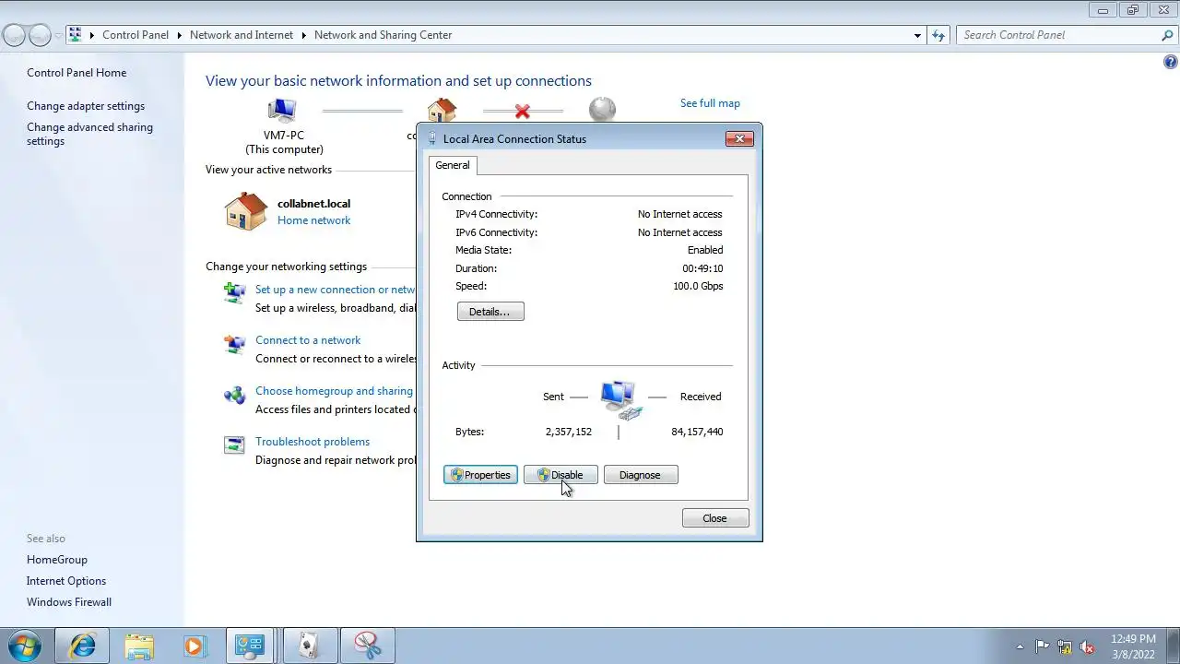Click the Home network link
The height and width of the screenshot is (664, 1180).
[313, 220]
